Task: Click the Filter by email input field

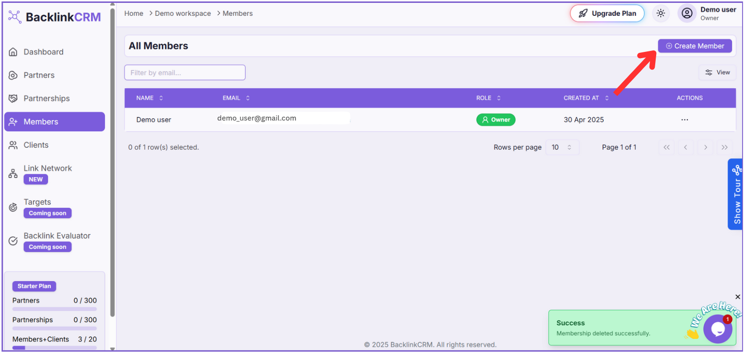Action: point(185,73)
